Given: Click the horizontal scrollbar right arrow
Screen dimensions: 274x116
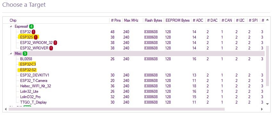Looking at the screenshot, I should tap(262, 109).
